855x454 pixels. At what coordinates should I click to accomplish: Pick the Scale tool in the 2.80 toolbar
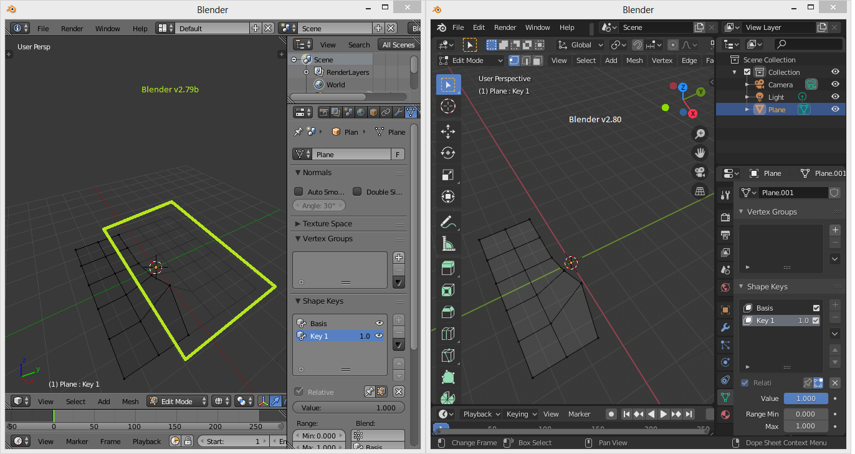click(x=448, y=175)
